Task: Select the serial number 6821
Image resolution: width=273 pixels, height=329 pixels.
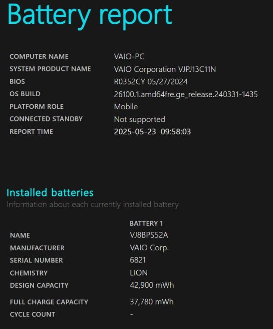Action: [138, 260]
